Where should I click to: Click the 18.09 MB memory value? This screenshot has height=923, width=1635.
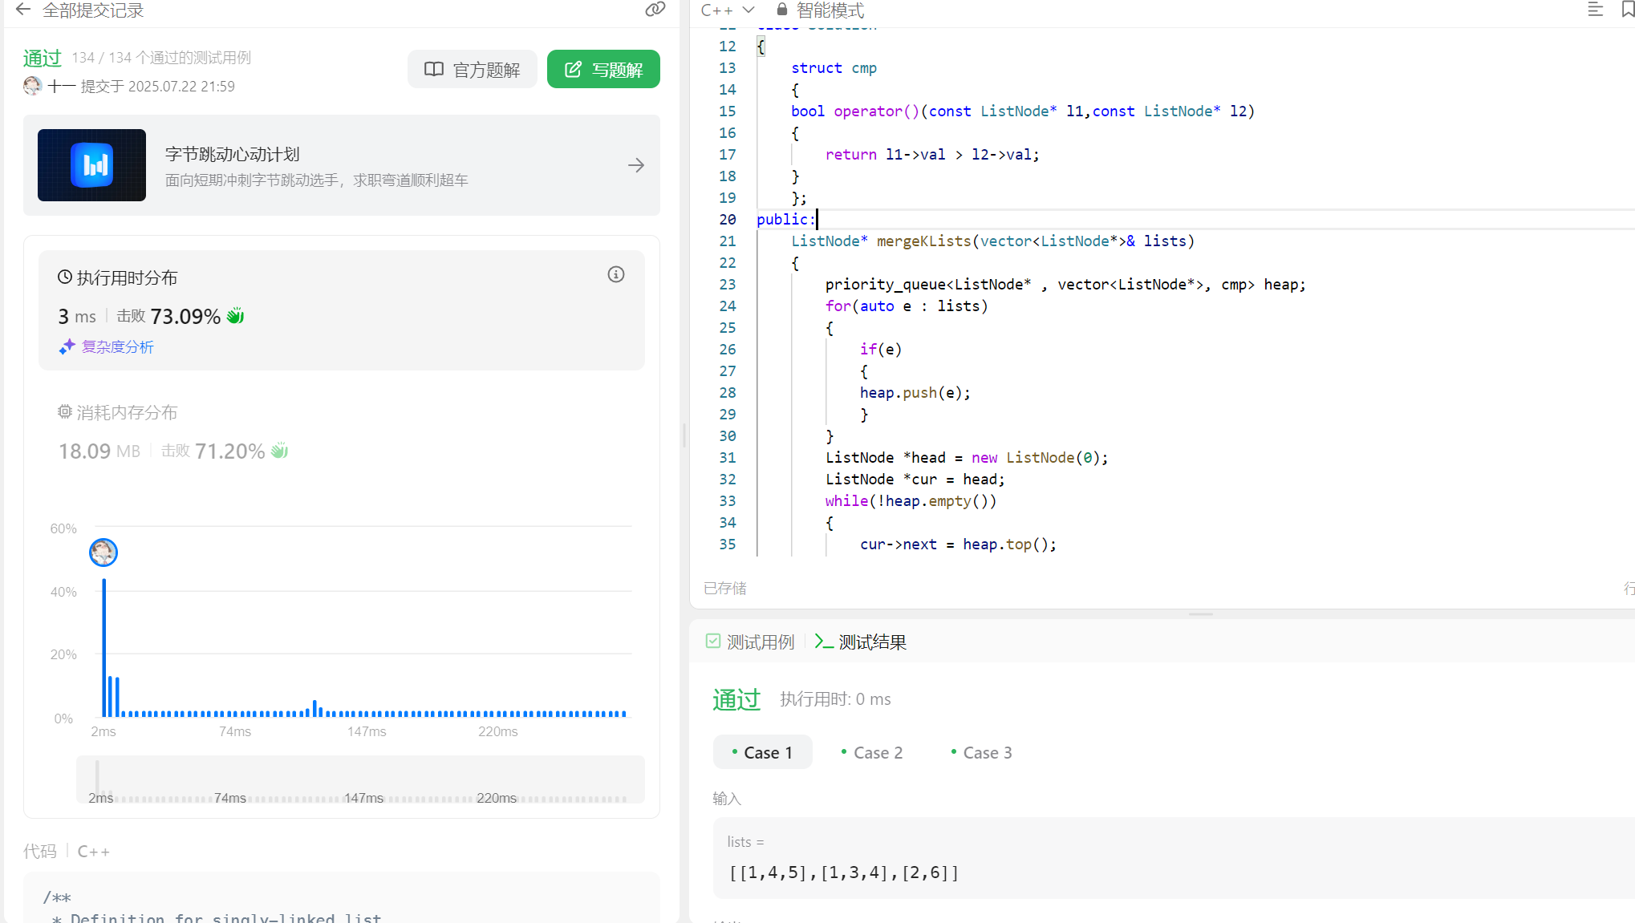99,451
